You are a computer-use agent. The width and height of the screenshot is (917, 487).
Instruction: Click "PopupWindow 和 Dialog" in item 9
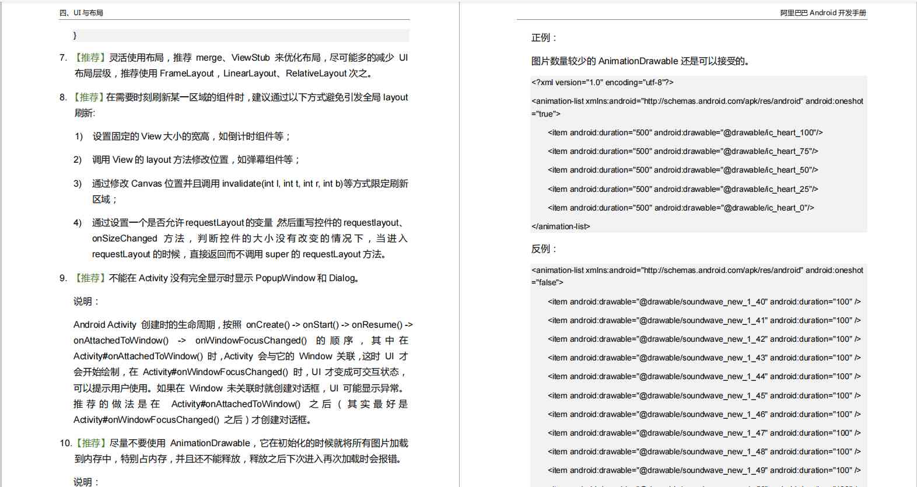tap(305, 278)
